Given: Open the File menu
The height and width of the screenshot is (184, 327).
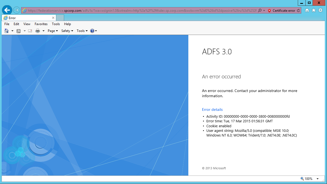Looking at the screenshot, I should (7, 24).
